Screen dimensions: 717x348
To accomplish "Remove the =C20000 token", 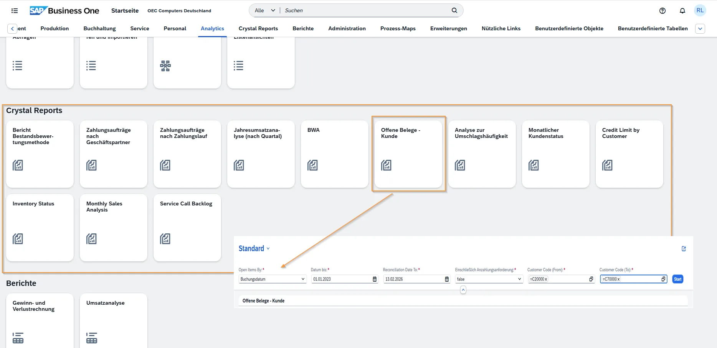I will (546, 279).
